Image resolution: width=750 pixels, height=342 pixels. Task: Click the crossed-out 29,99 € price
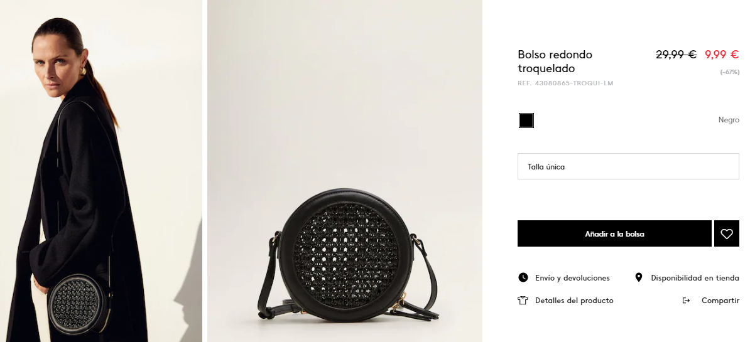(676, 55)
